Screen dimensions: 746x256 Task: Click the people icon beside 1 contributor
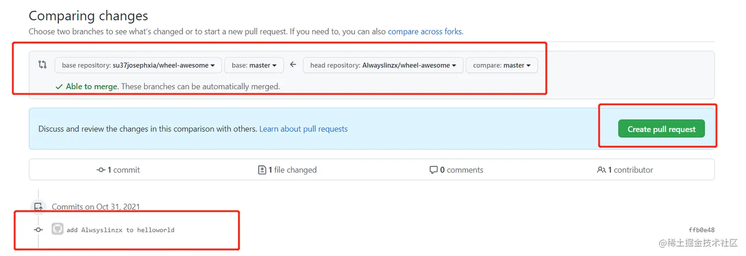[601, 170]
